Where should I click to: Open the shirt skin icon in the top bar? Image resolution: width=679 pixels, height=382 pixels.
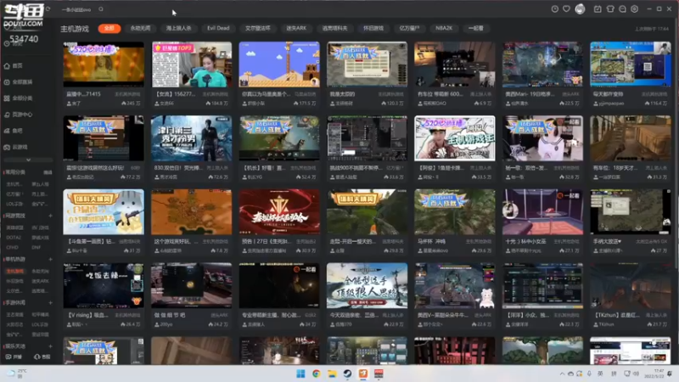coord(610,9)
